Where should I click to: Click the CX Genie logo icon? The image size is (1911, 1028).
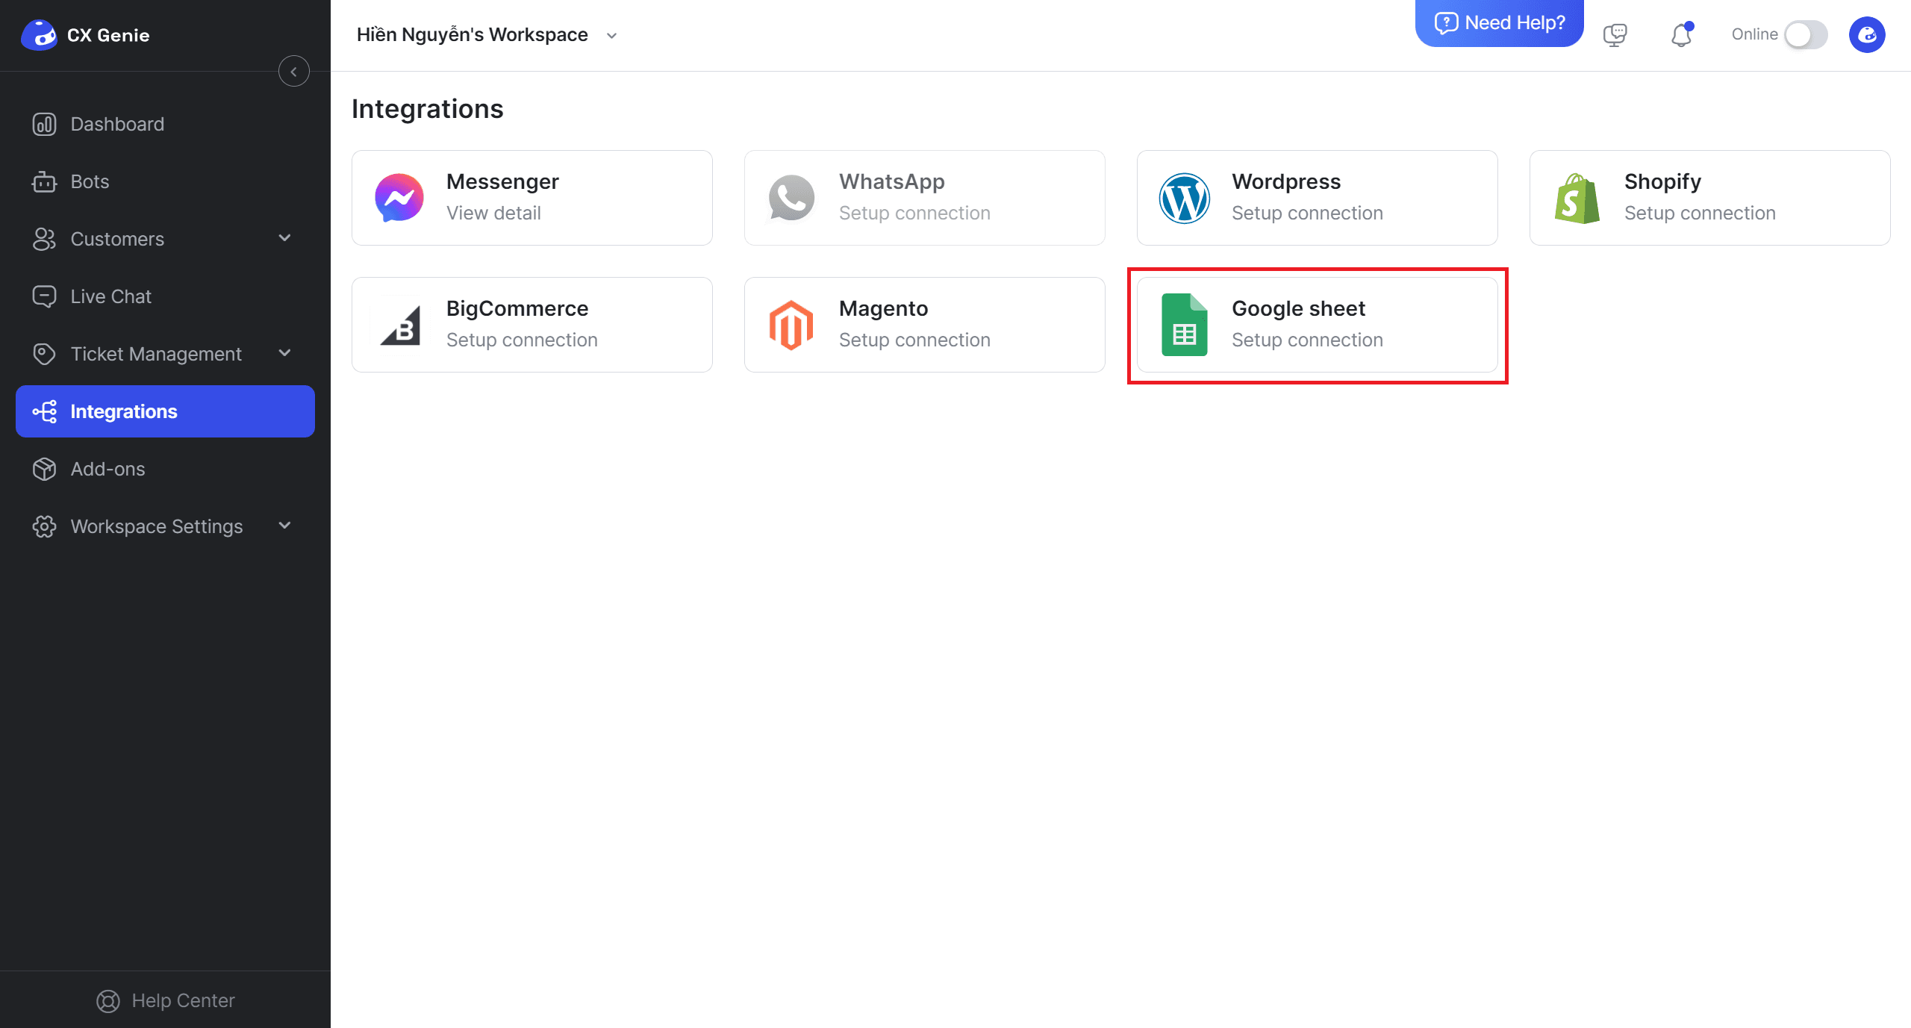click(39, 34)
